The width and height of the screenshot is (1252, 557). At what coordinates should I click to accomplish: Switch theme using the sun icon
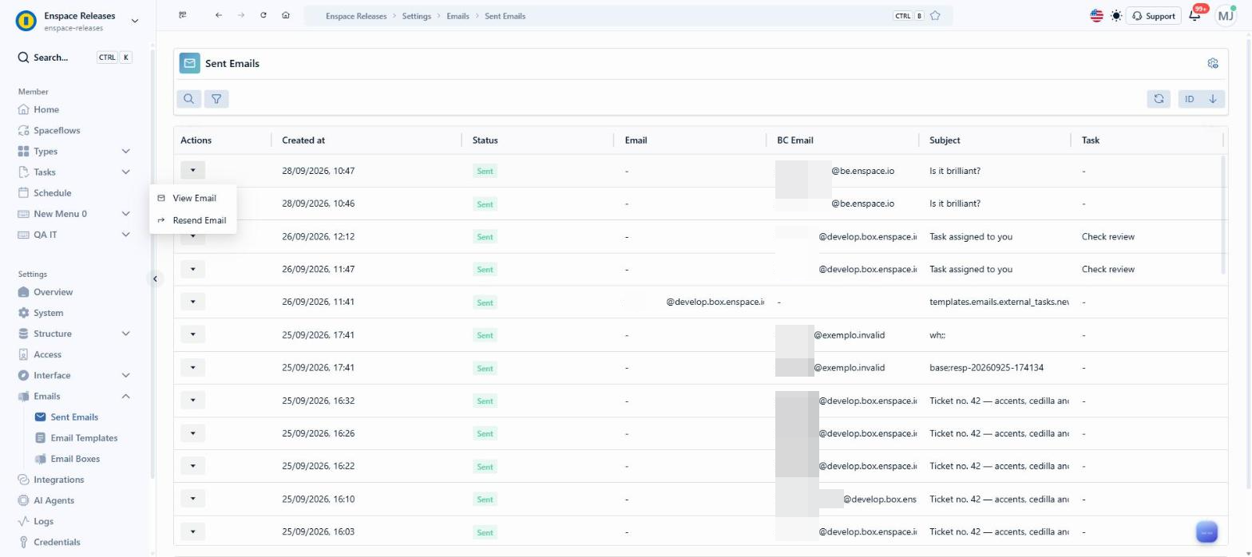click(x=1116, y=15)
